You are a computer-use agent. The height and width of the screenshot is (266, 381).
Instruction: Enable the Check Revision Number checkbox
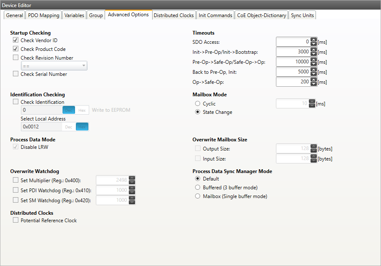[x=15, y=58]
